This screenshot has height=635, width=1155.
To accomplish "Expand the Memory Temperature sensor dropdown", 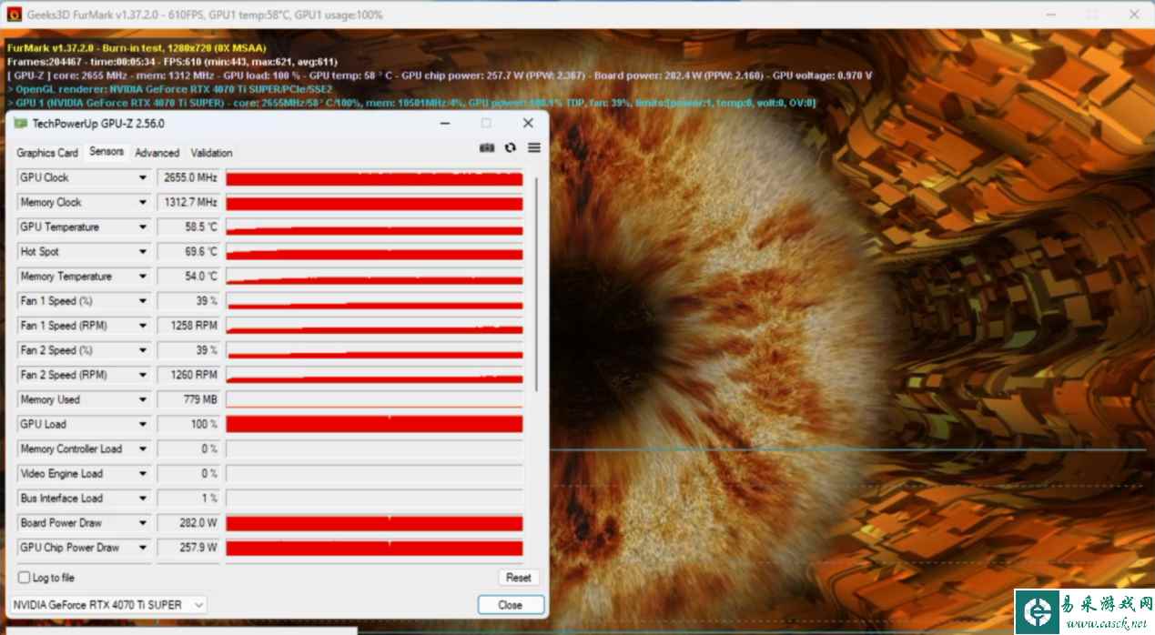I will pyautogui.click(x=142, y=277).
